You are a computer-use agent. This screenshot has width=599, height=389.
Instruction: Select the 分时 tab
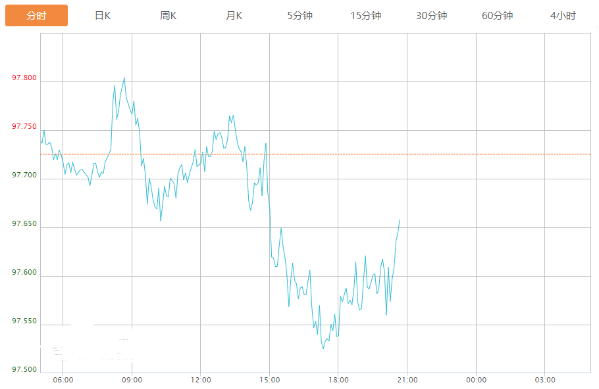(36, 16)
